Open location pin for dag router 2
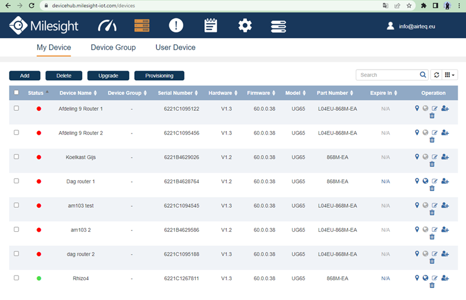Screen dimensions: 466x300 (417, 253)
